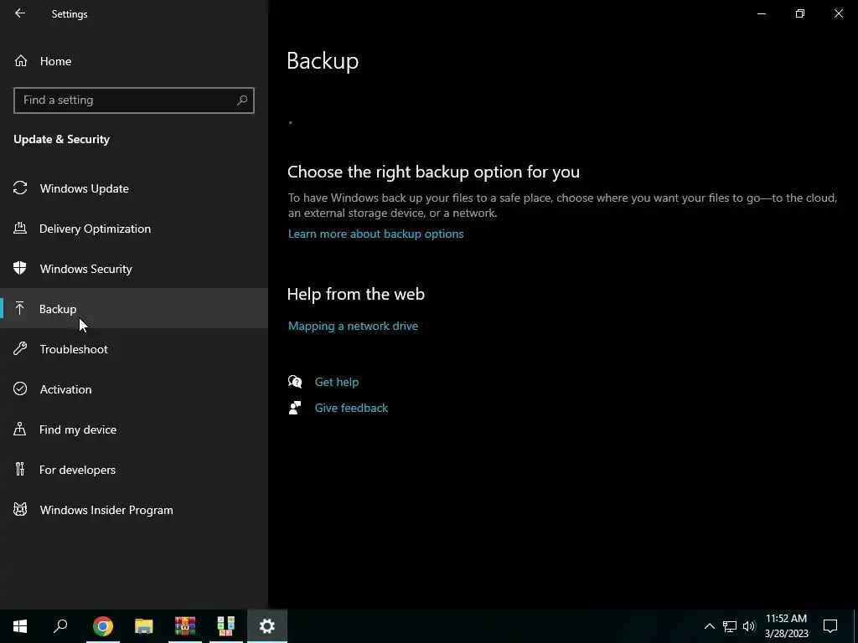Open Windows Update settings
Viewport: 858px width, 643px height.
click(133, 188)
